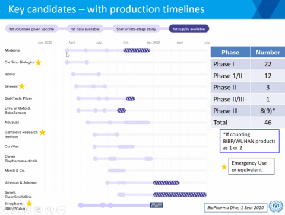285x215 pixels.
Task: Activate the zoom magnifier tool
Action: point(49,210)
